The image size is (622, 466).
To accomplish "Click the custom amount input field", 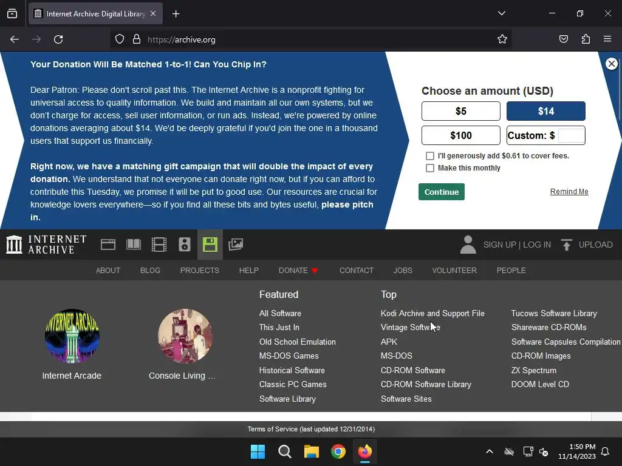I will point(571,135).
